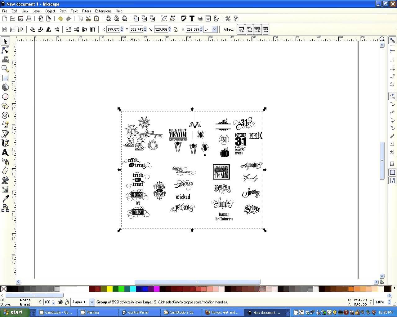Toggle Layer 1 lock icon
The width and height of the screenshot is (397, 317).
(x=67, y=302)
